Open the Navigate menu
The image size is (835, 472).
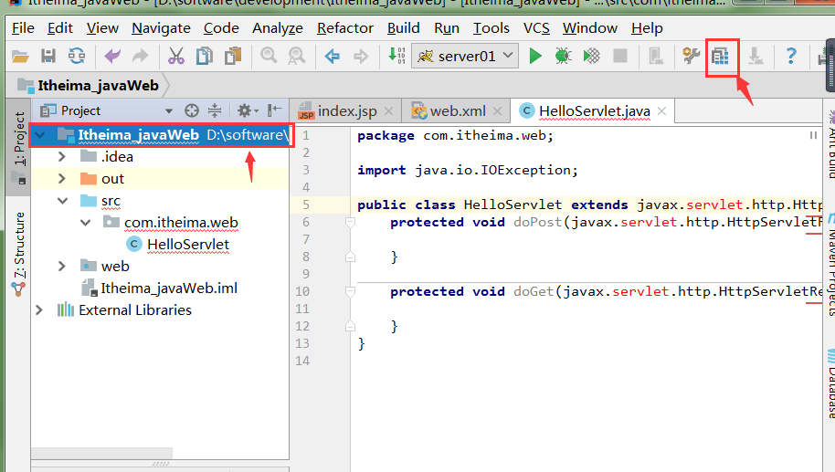(161, 27)
